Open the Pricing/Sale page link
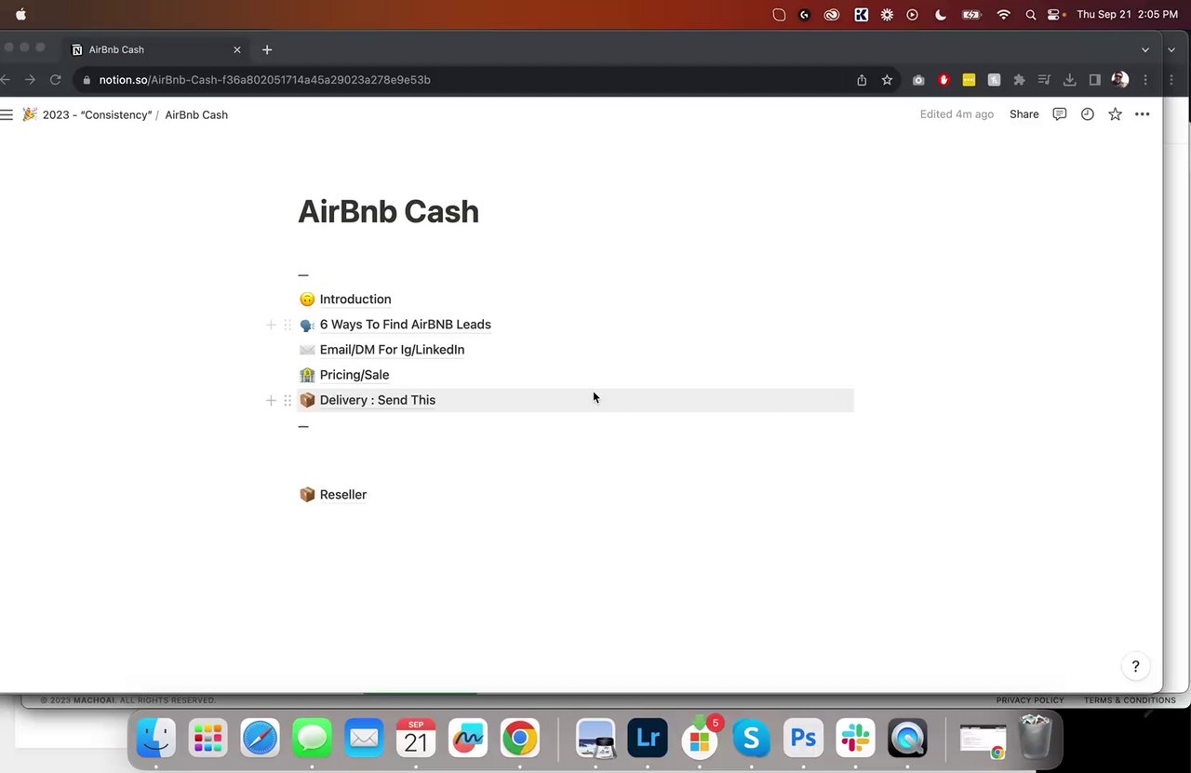 click(355, 375)
